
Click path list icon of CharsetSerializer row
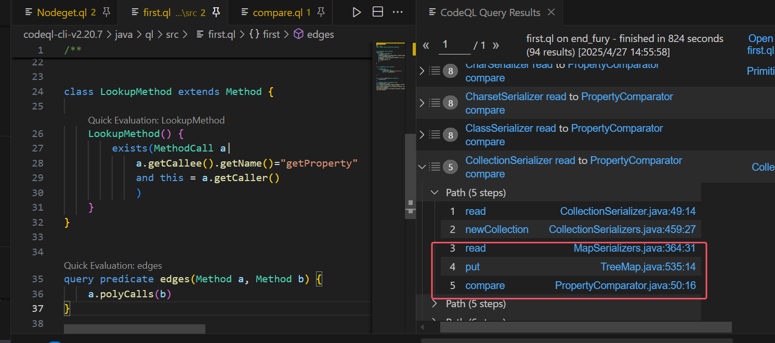click(435, 103)
